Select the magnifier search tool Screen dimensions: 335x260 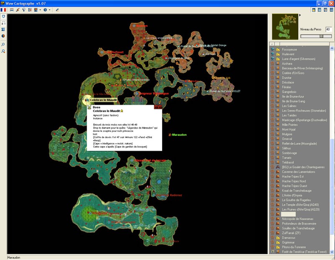(3, 44)
